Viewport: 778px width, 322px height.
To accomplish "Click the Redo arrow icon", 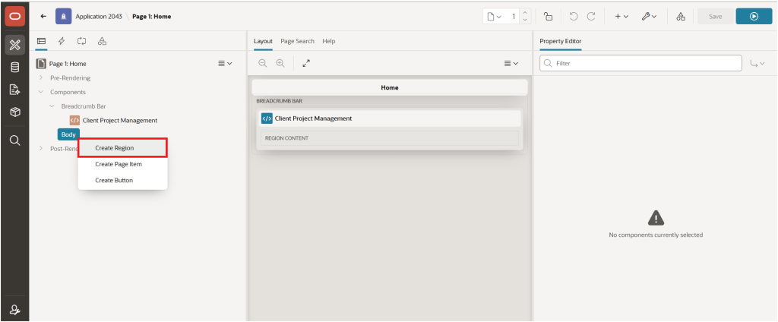I will [591, 17].
